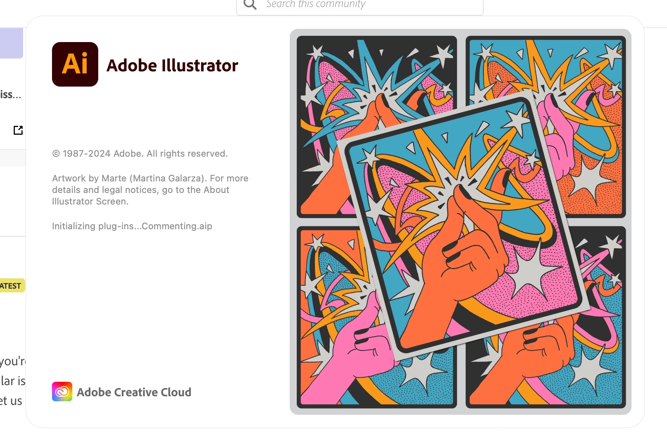
Task: Click the Adobe Creative Cloud rainbow icon
Action: click(x=62, y=392)
